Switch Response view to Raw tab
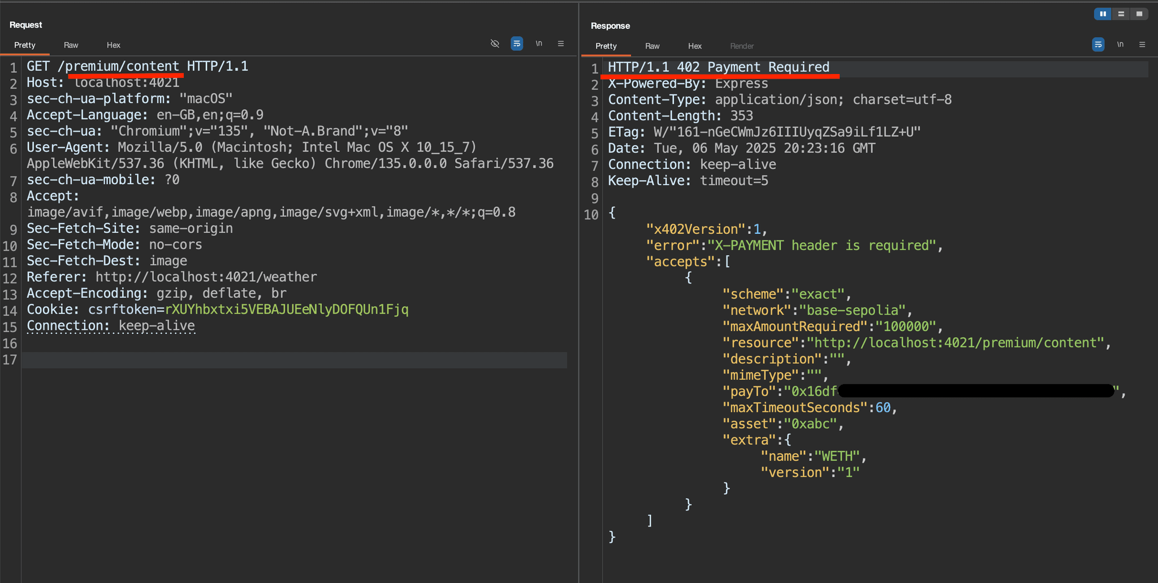This screenshot has height=583, width=1158. tap(653, 46)
